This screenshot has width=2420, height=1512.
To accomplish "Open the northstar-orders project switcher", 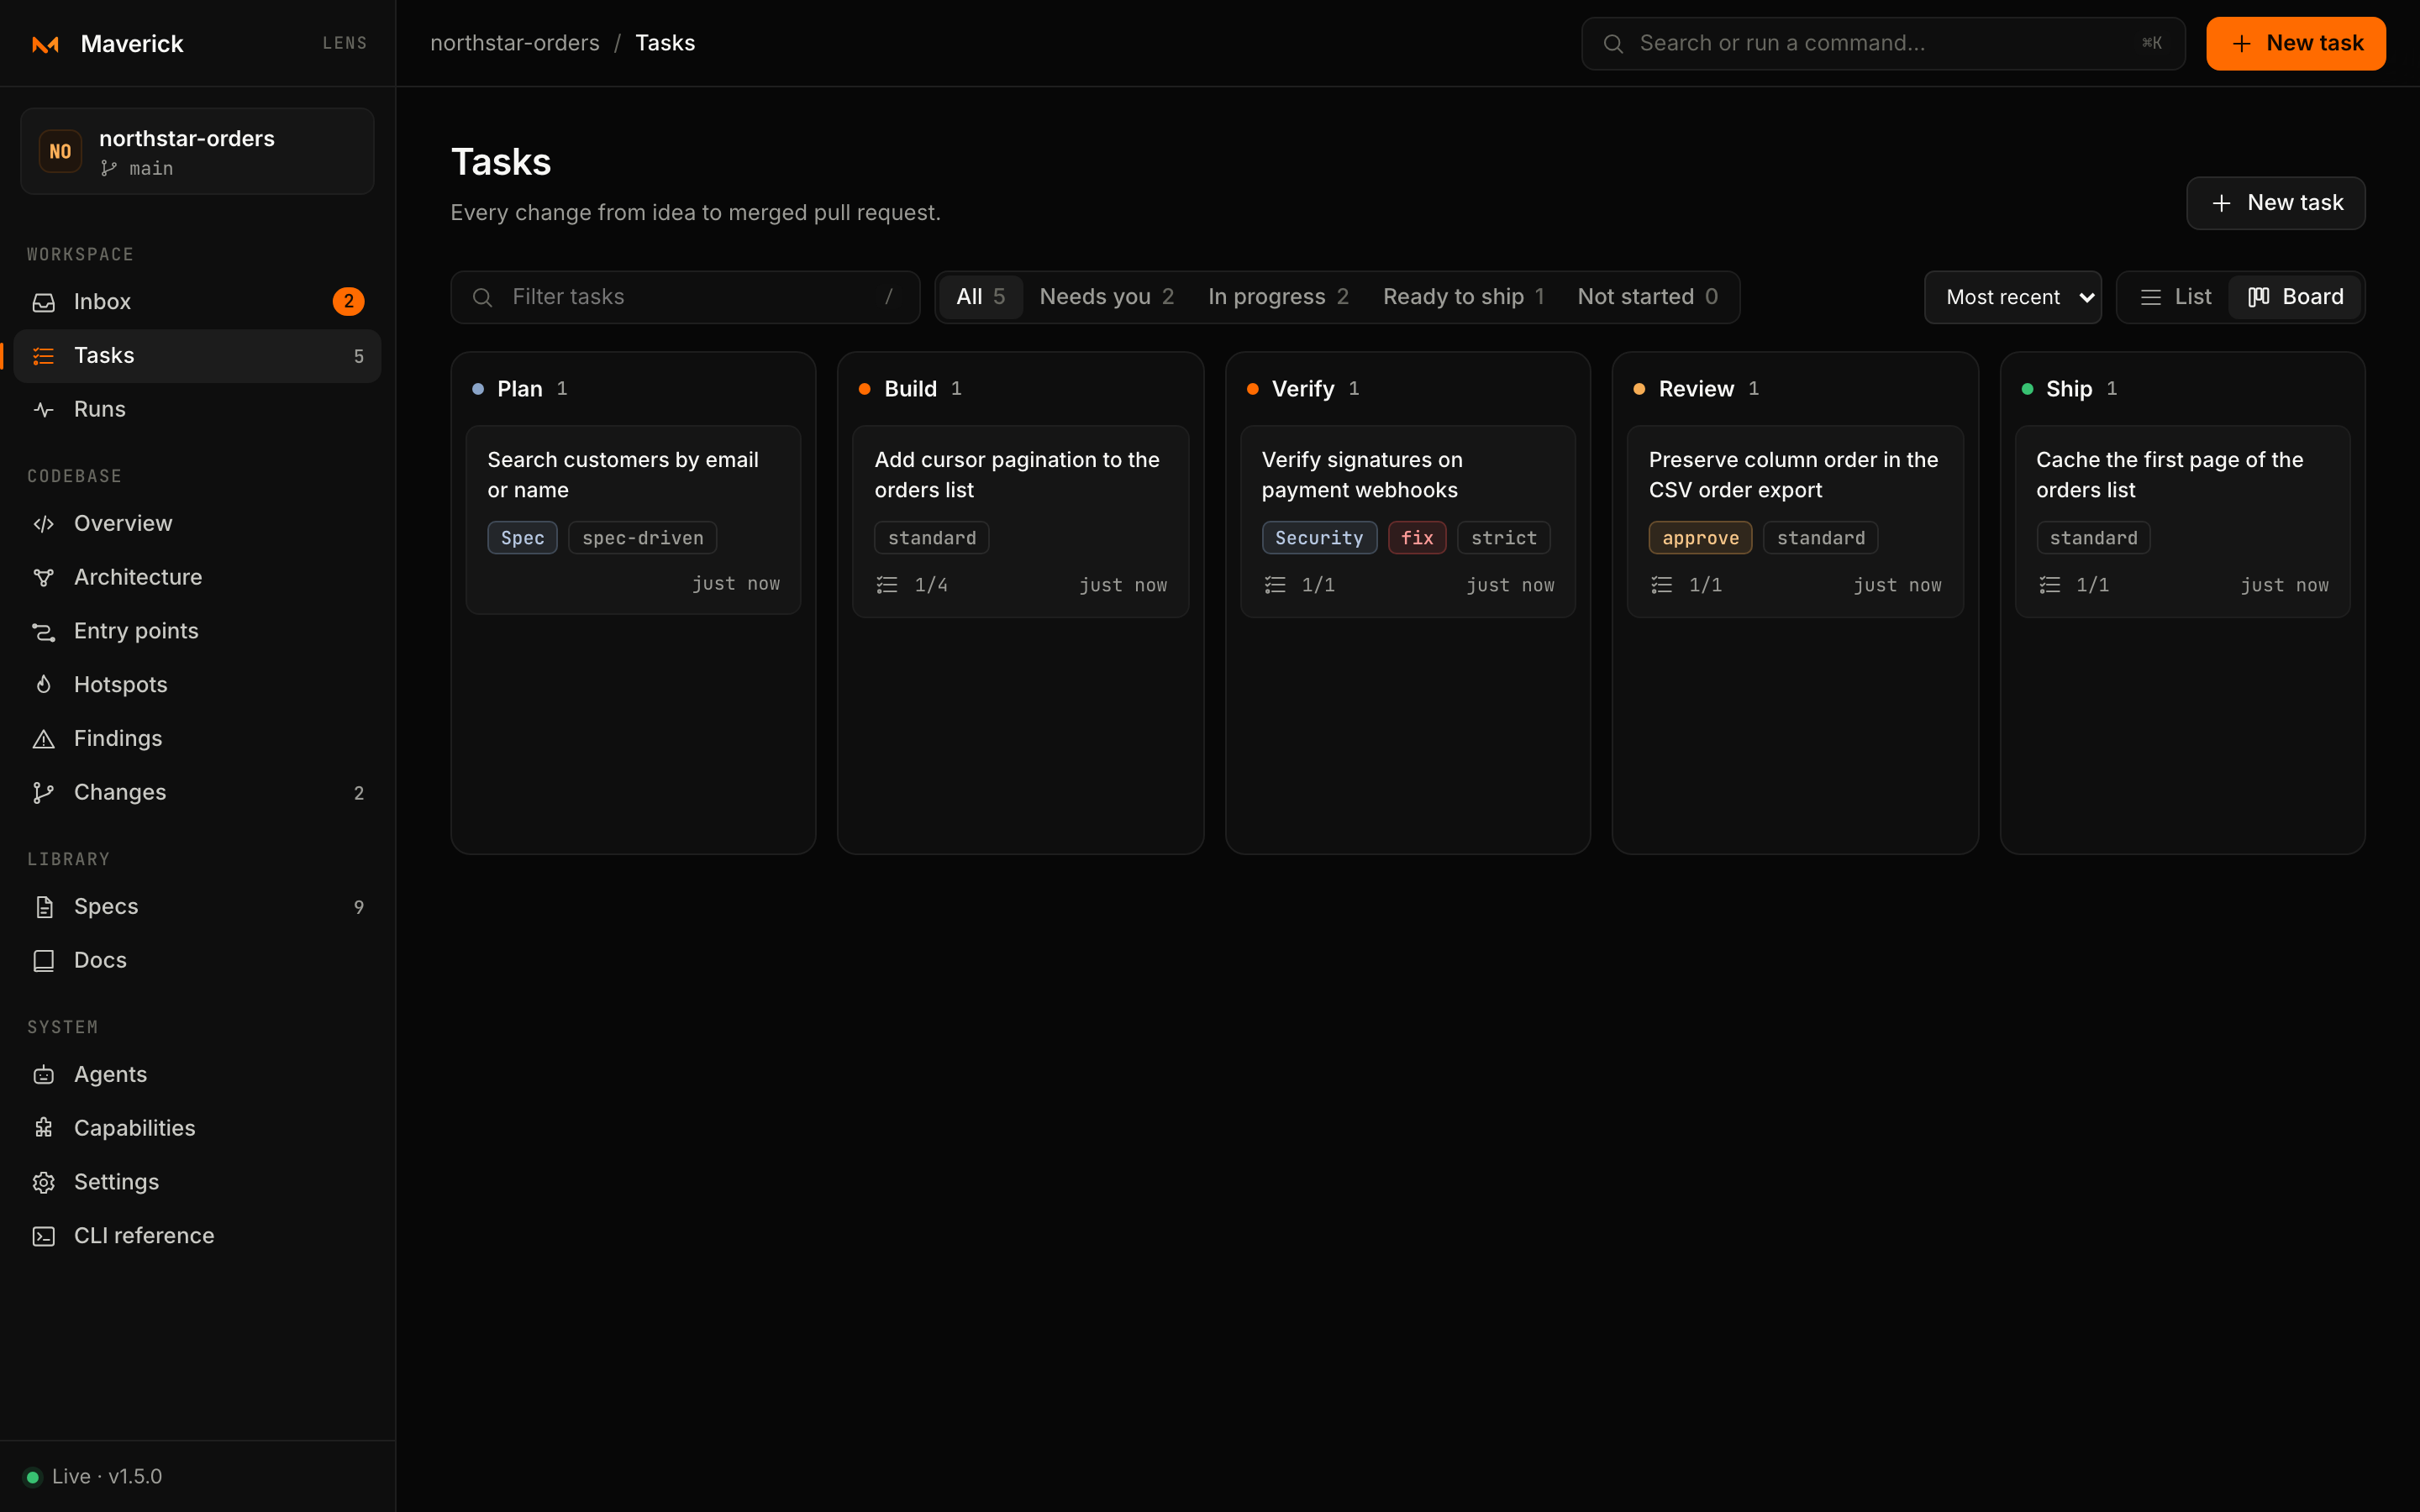I will coord(197,152).
